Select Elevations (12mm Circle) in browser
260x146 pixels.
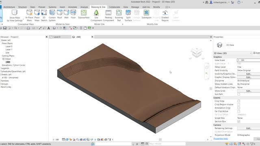tap(13, 65)
